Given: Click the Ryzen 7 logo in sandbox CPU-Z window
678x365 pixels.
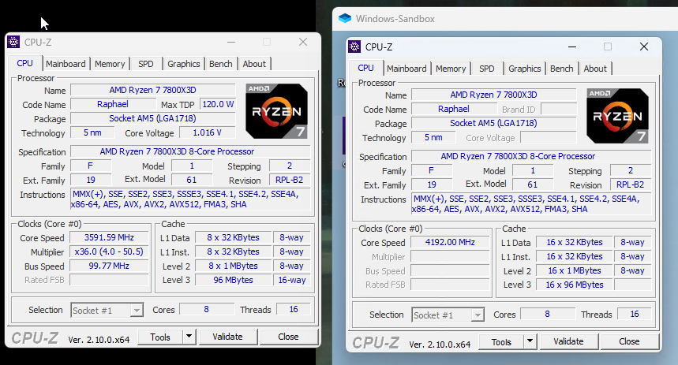Looking at the screenshot, I should [617, 116].
